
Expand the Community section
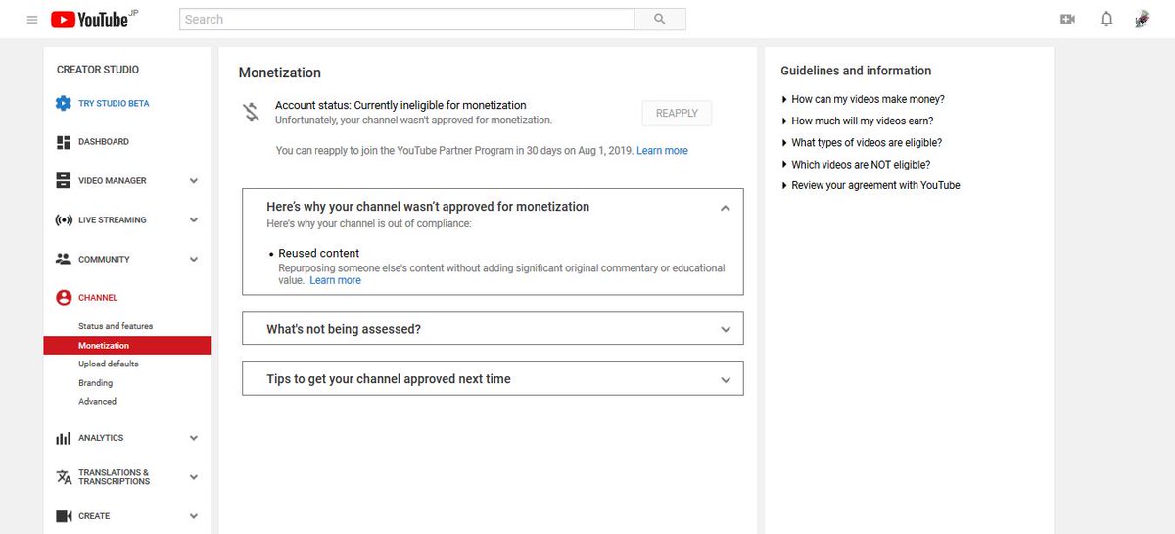[x=194, y=260]
